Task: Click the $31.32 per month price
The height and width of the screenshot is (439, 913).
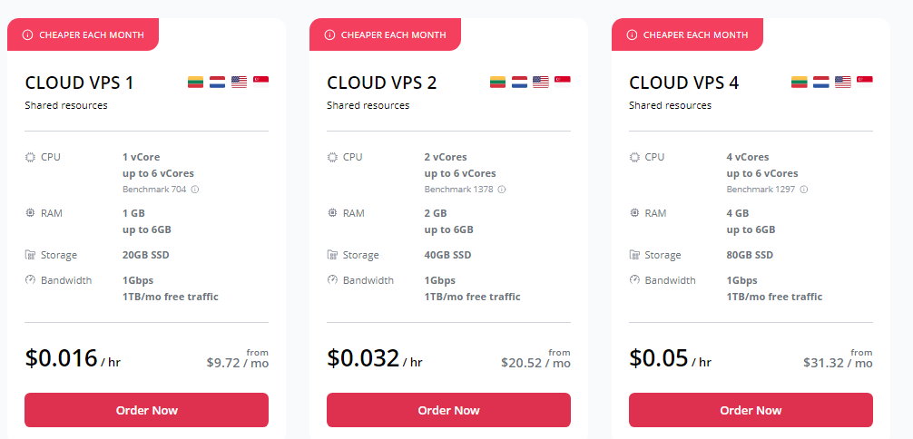Action: [837, 362]
